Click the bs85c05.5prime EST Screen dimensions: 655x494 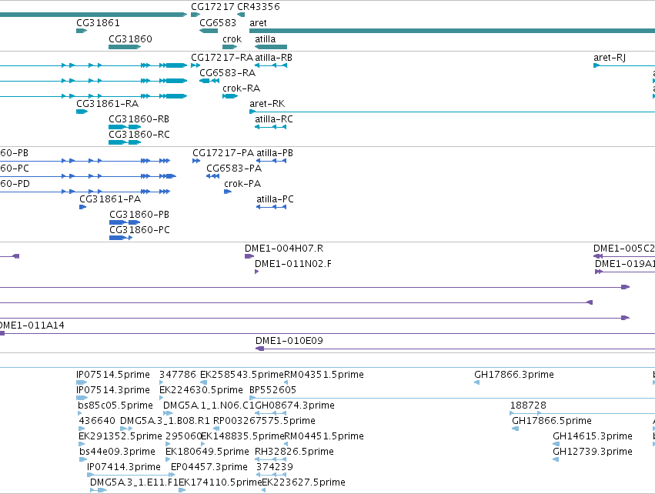coord(80,413)
